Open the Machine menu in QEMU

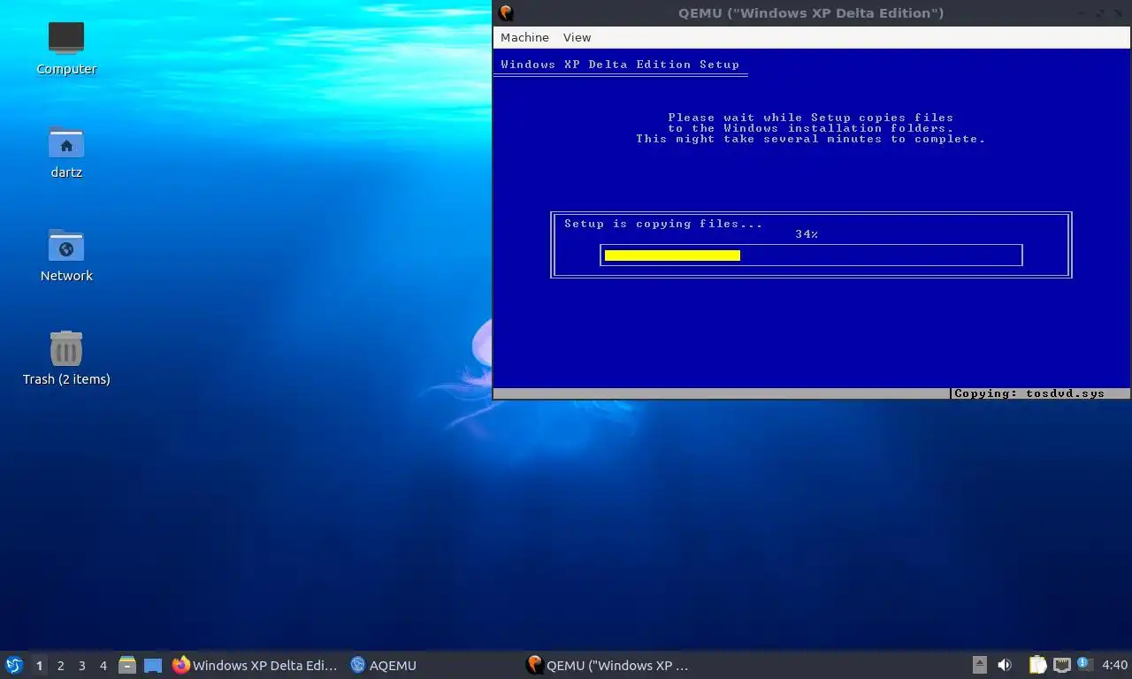[524, 37]
